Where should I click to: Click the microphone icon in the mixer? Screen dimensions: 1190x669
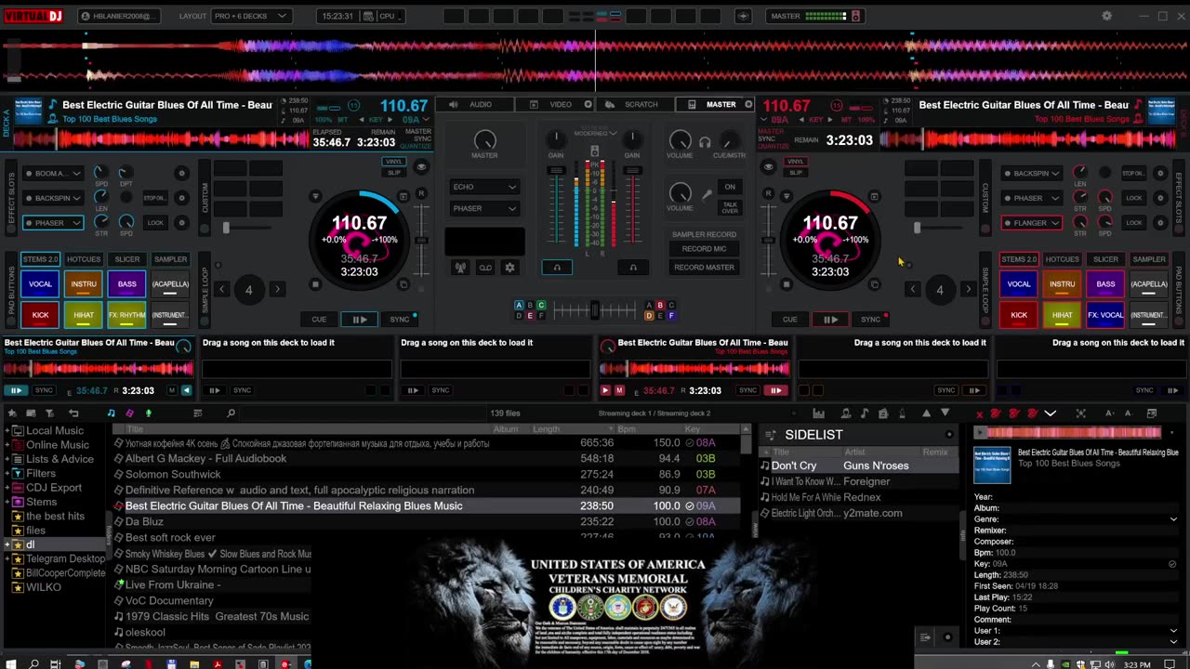click(x=707, y=195)
